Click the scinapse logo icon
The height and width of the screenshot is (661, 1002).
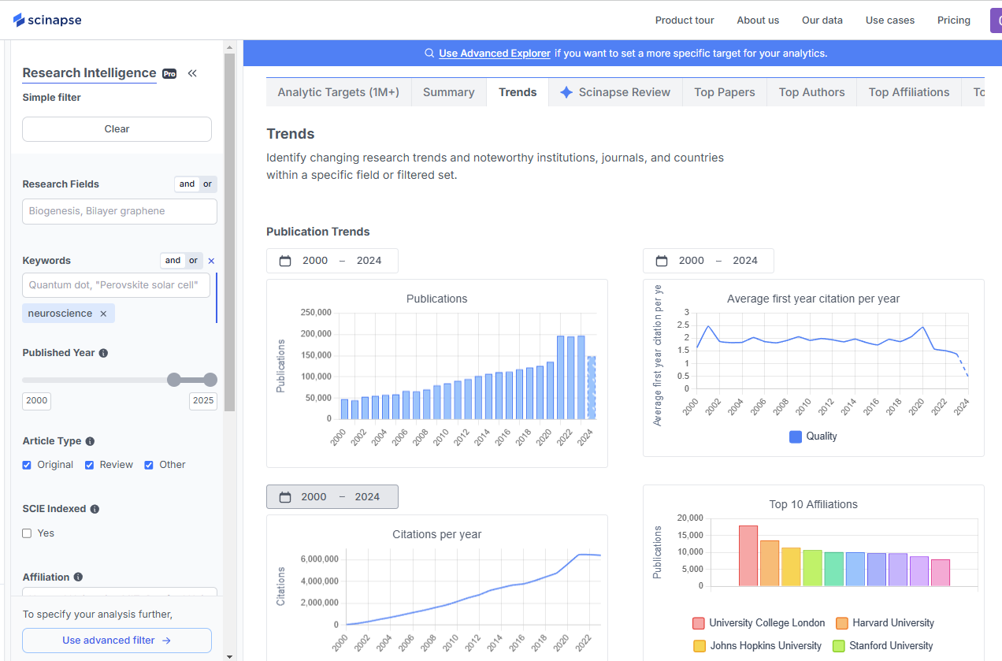click(17, 20)
